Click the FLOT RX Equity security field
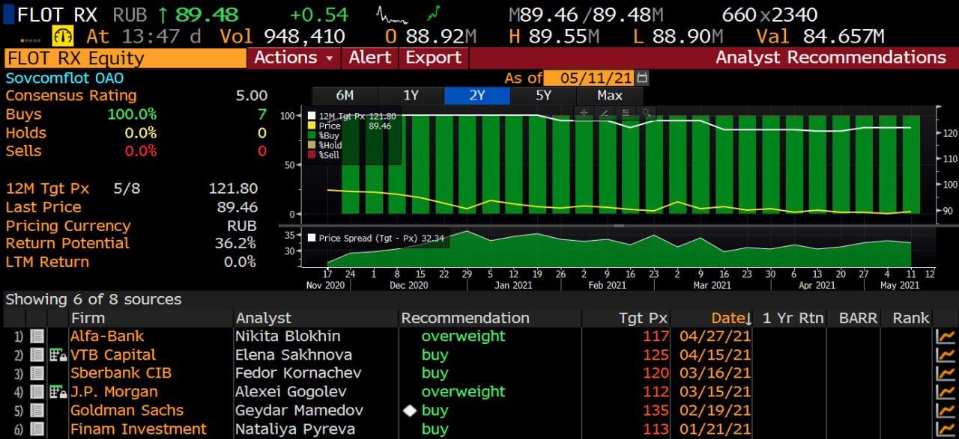959x439 pixels. [x=125, y=58]
